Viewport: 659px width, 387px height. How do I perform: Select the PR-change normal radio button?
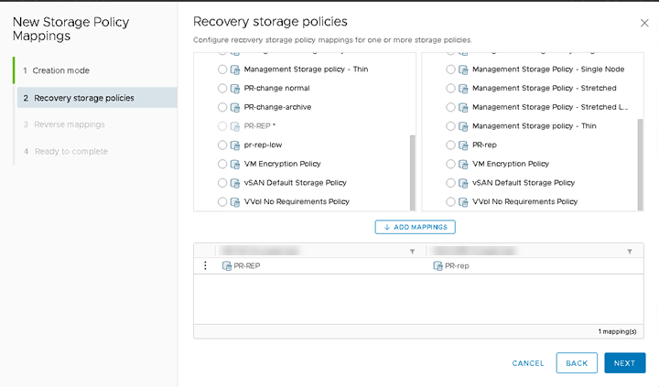coord(222,88)
